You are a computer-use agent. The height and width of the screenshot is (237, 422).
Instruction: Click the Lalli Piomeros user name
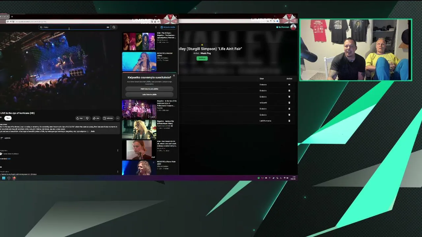265,121
